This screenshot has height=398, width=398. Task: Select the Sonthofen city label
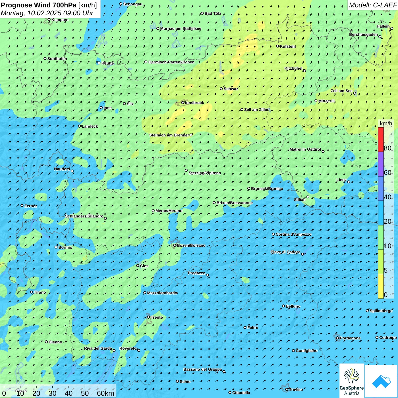click(57, 59)
